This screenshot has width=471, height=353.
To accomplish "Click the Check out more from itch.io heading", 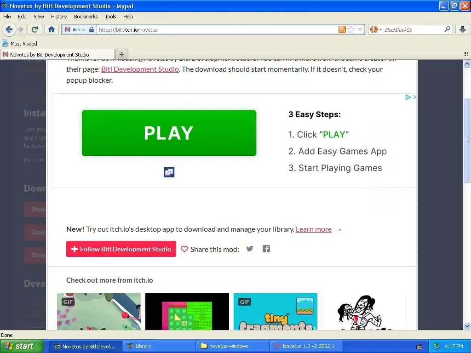I will coord(109,280).
